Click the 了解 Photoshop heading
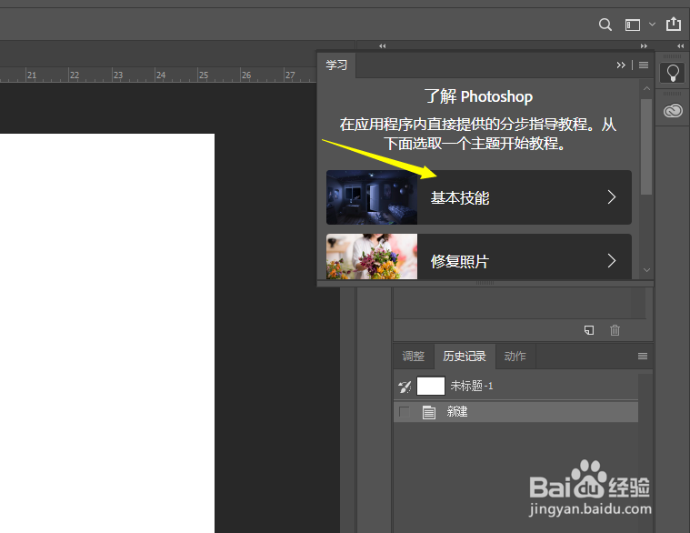Screen dimensions: 690x533 [478, 96]
